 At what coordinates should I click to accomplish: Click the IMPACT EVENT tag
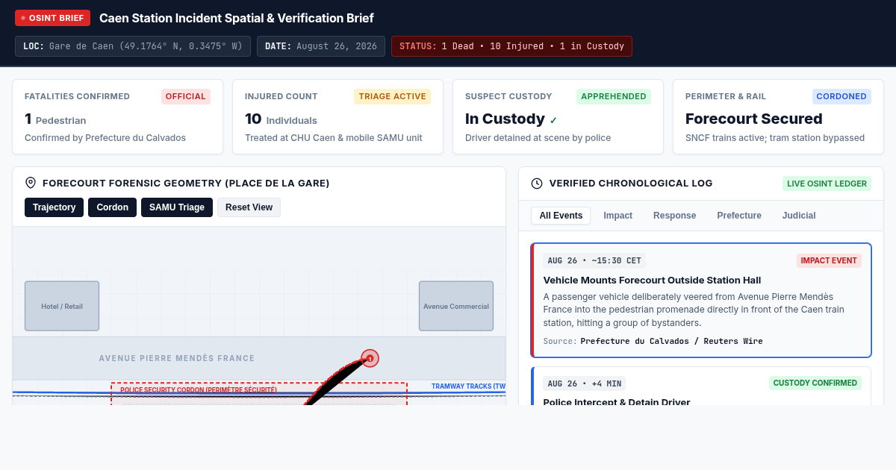pos(829,260)
